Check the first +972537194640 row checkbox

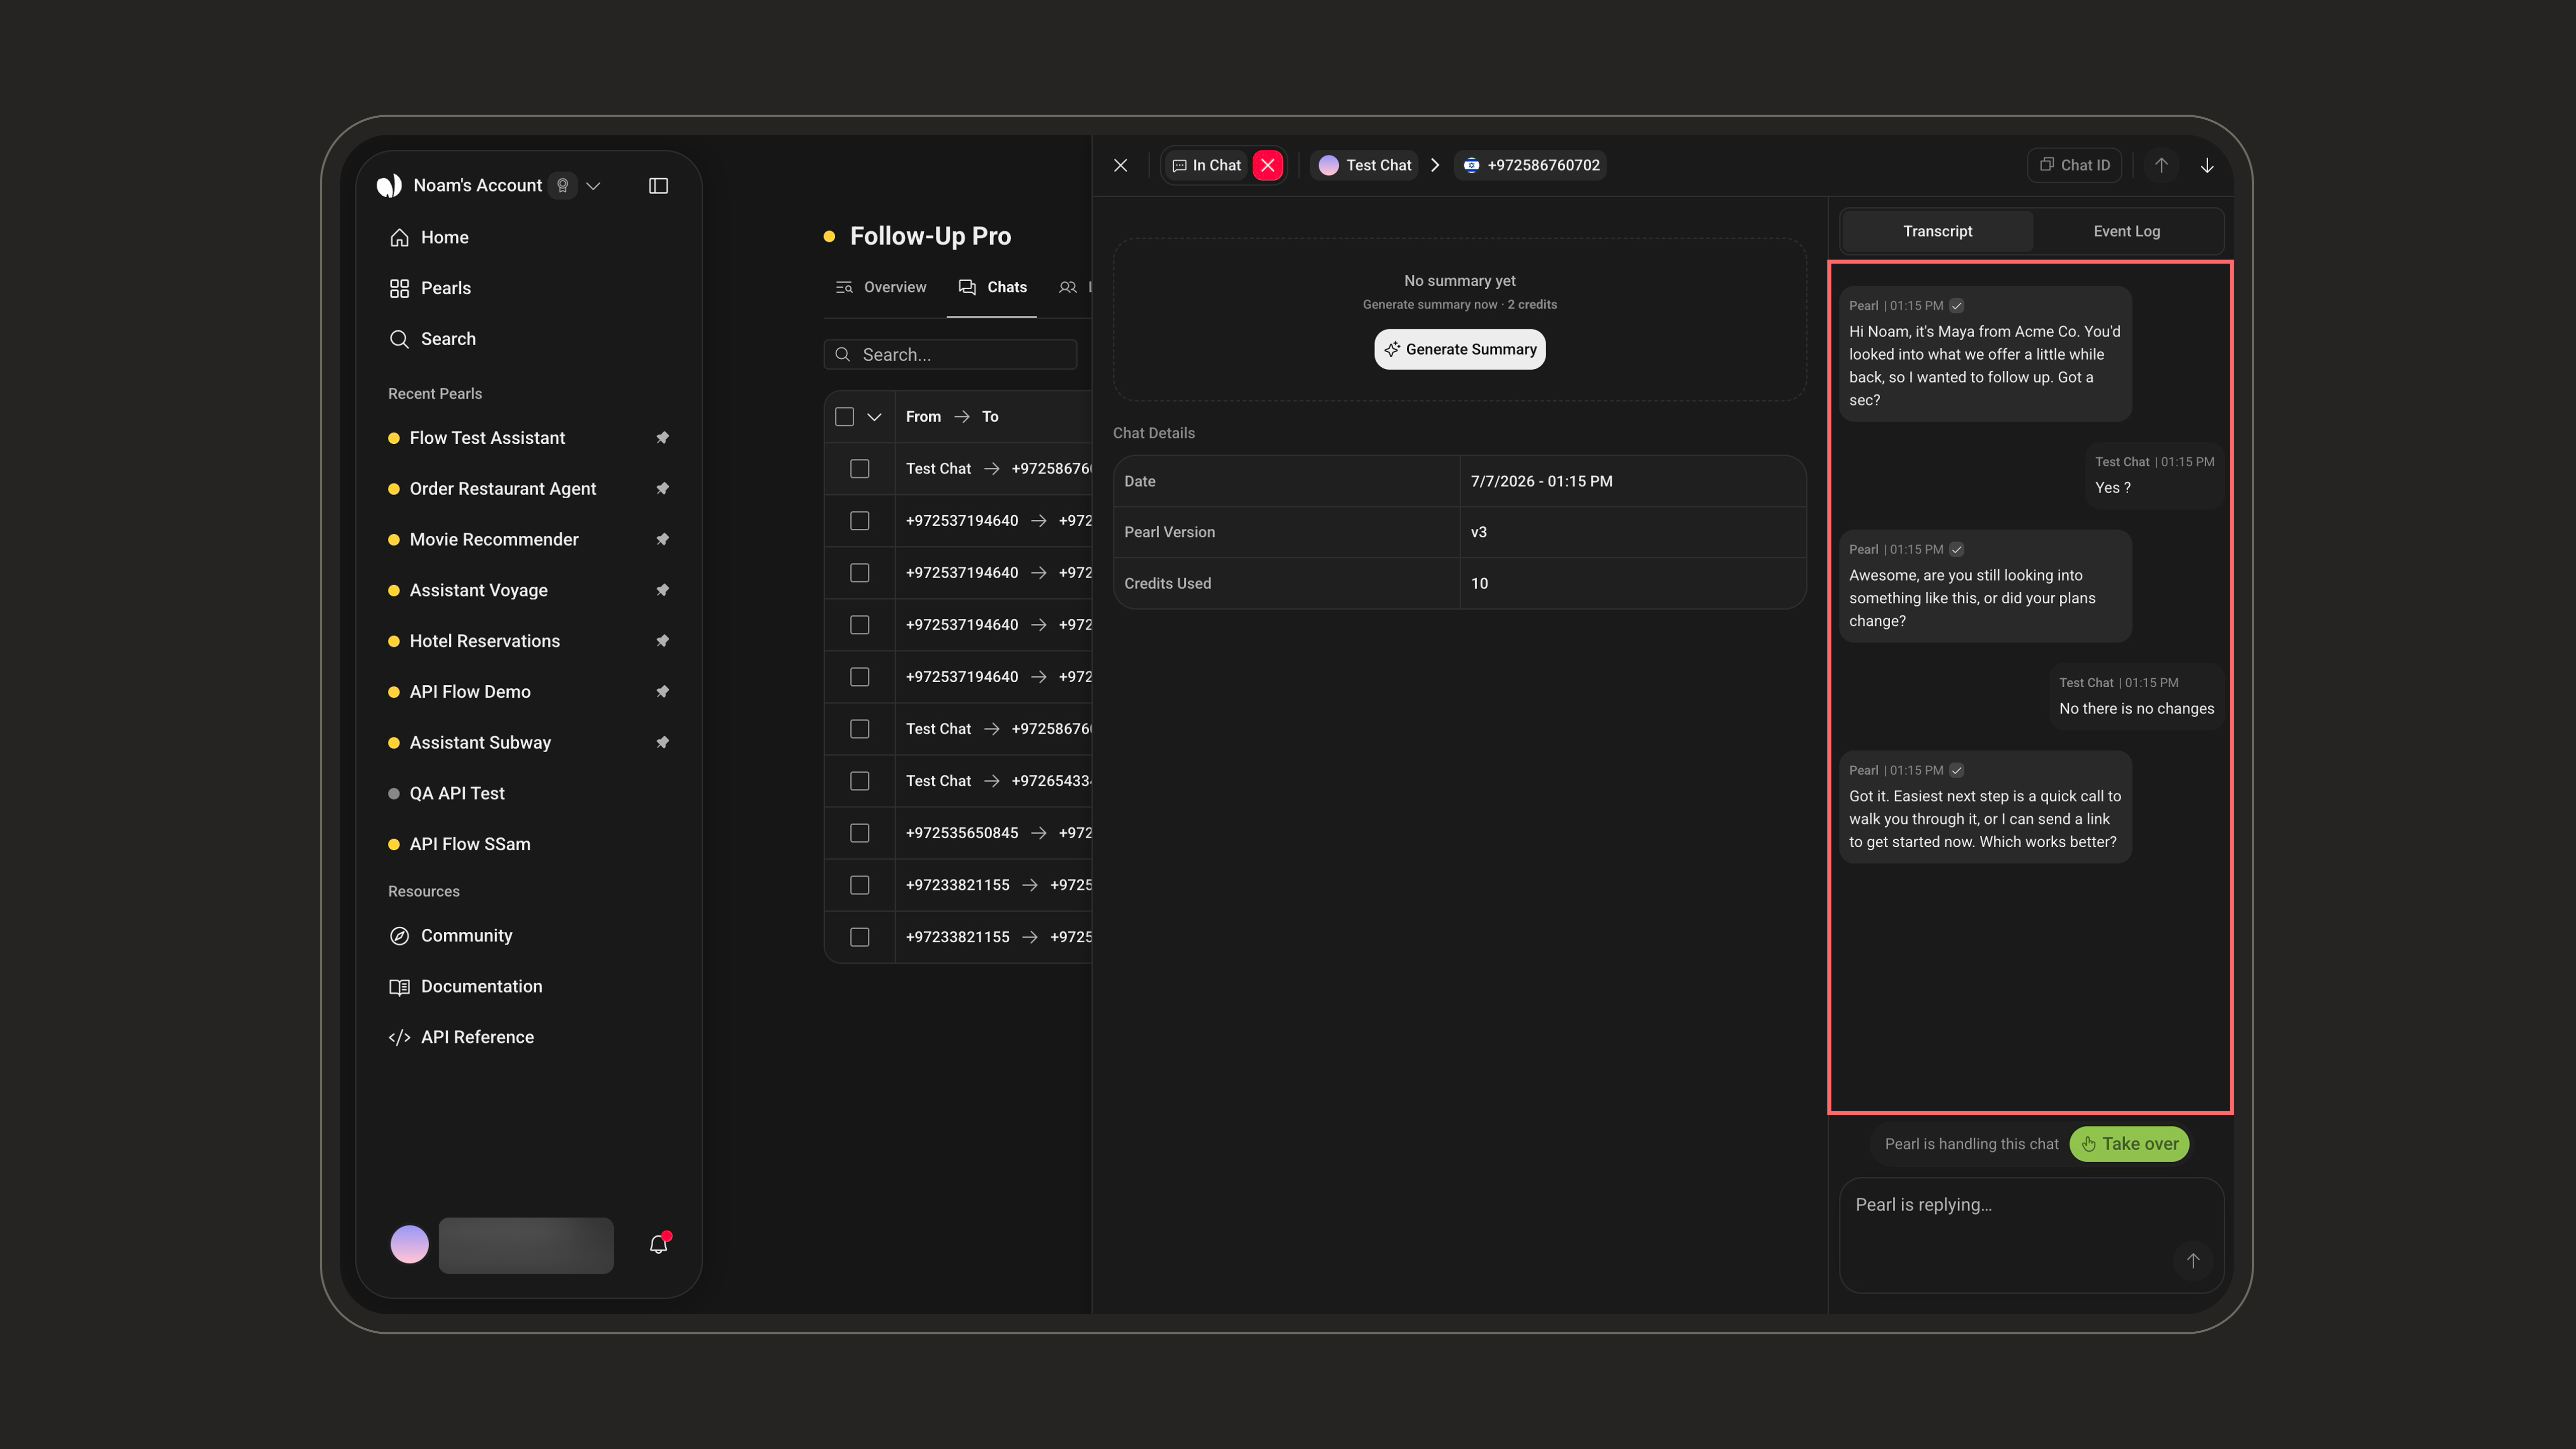click(x=860, y=521)
